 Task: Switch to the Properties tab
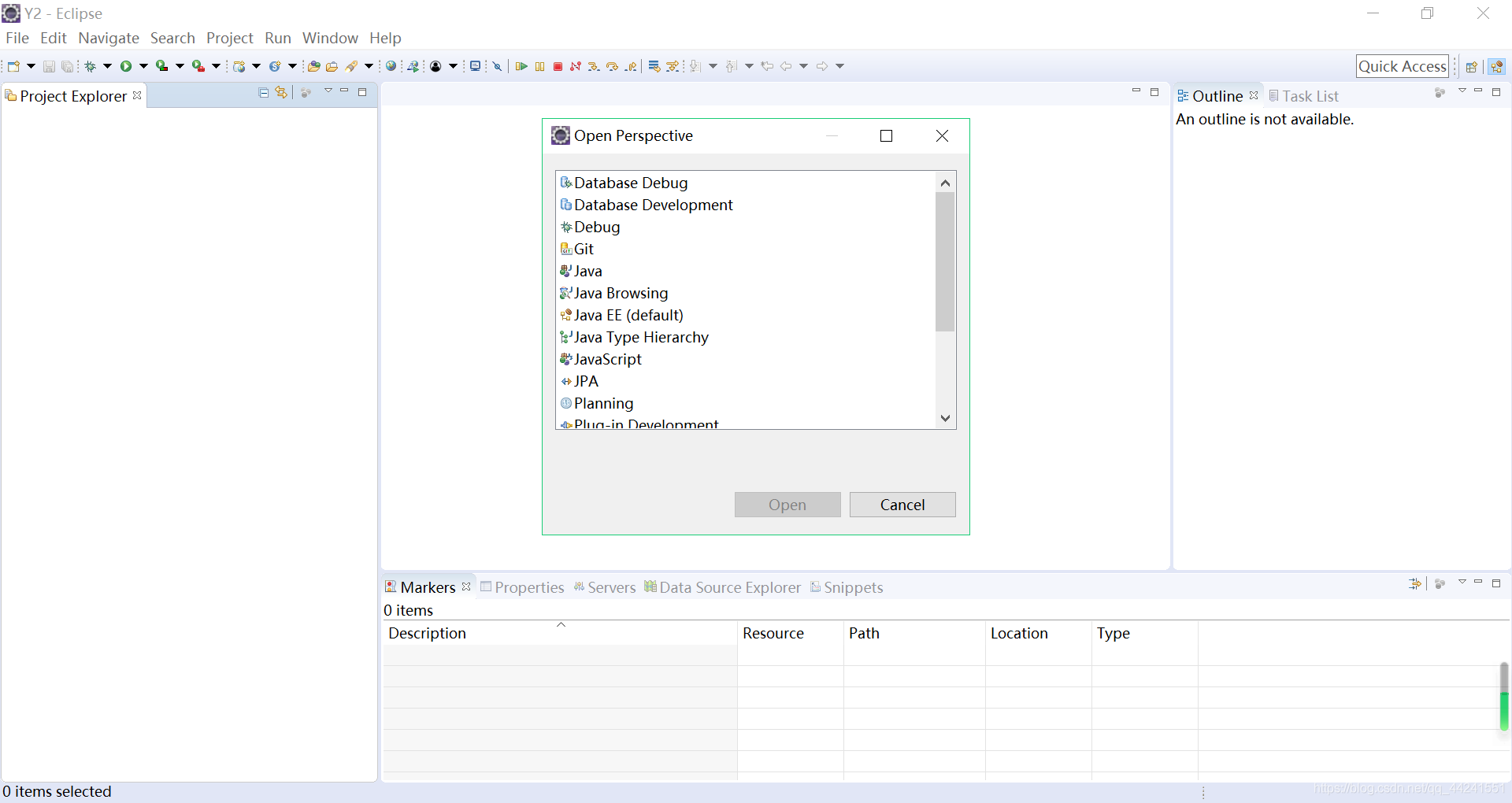522,587
